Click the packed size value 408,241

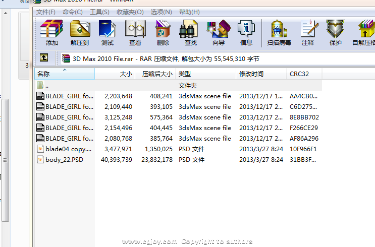[x=161, y=96]
